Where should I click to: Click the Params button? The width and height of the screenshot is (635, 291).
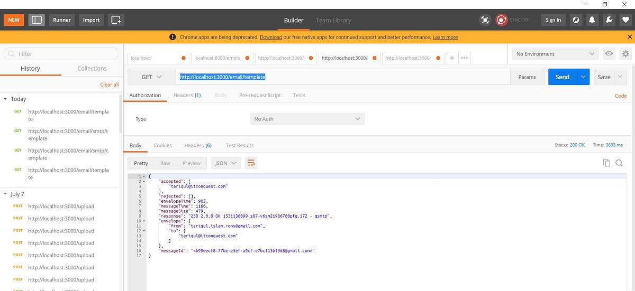click(527, 77)
